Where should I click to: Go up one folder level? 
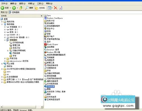click(x=21, y=8)
